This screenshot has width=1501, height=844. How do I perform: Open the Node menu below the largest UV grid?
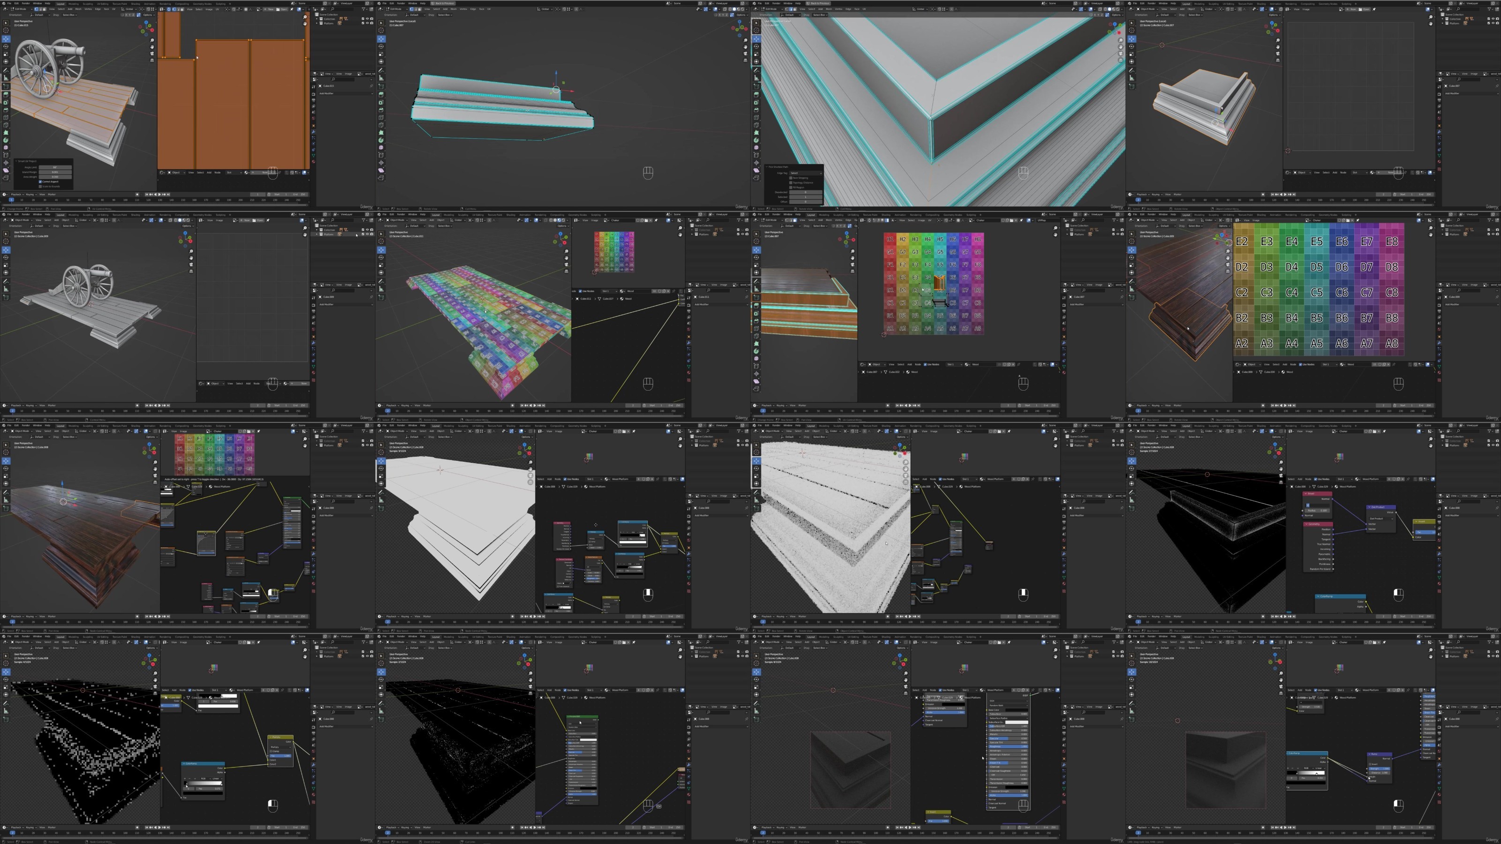pos(1293,365)
